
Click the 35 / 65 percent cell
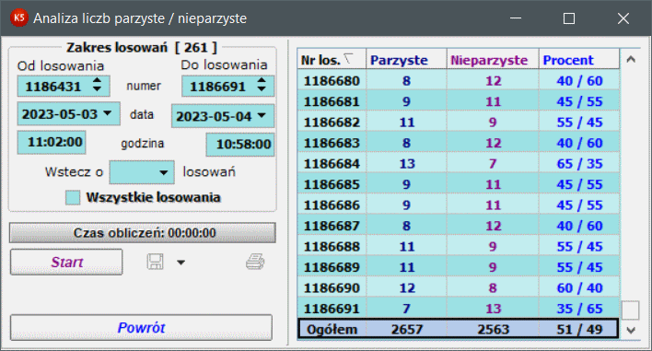(x=579, y=309)
